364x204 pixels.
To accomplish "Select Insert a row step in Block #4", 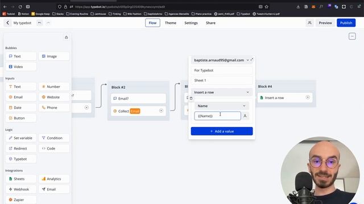I will [x=285, y=97].
